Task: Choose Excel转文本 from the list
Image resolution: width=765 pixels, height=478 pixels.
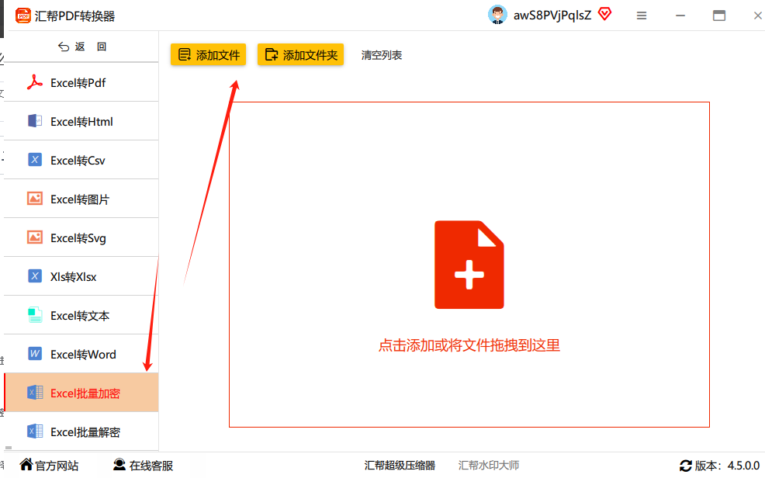Action: [x=81, y=315]
